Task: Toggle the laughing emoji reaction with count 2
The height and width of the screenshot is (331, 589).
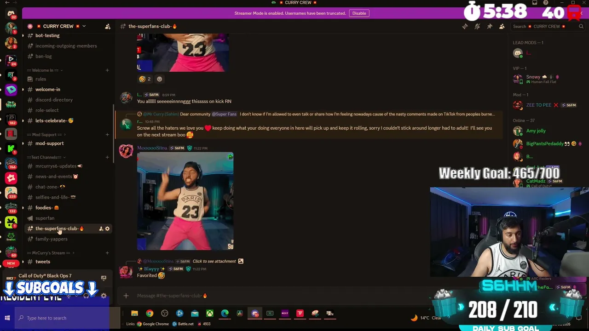Action: (145, 79)
